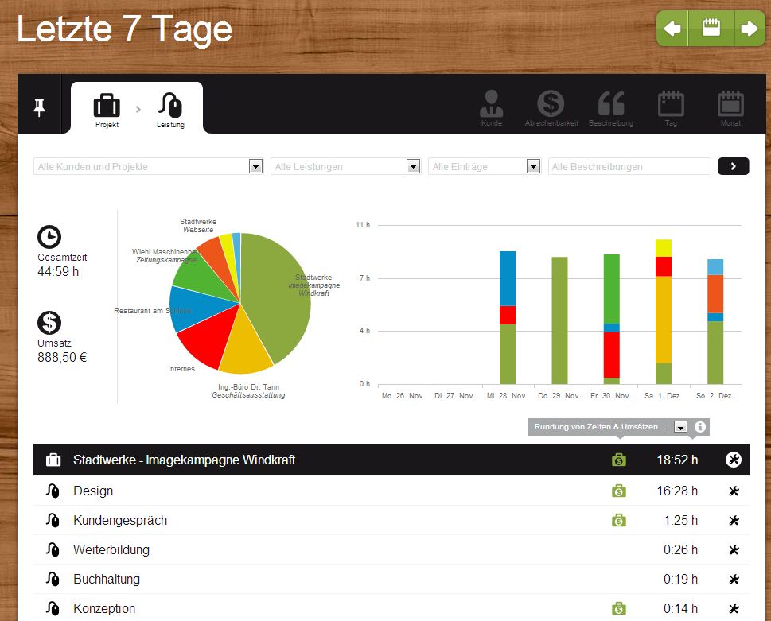Click the Gesamtzeit value 44:59 h

point(58,271)
